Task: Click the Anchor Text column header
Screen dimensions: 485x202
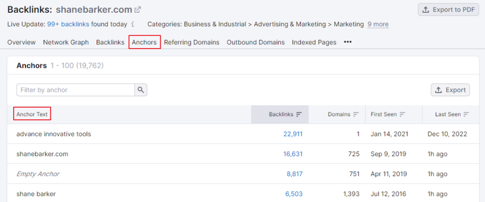Action: coord(32,114)
